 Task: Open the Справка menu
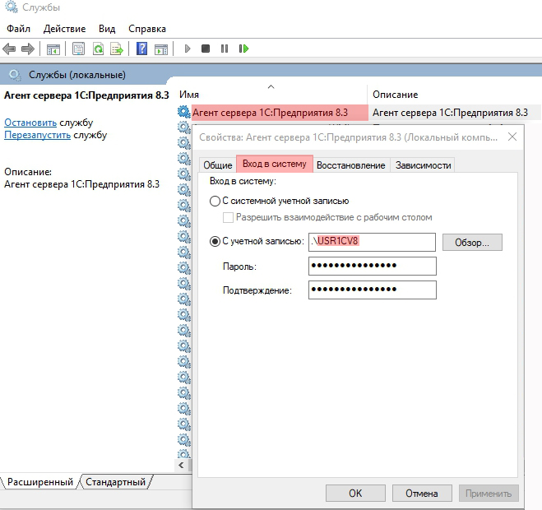(147, 29)
